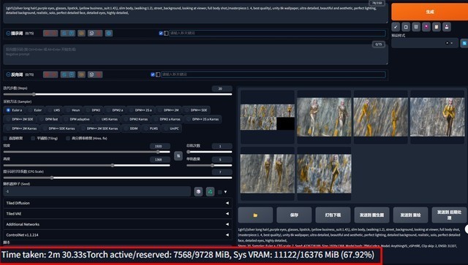Expand the Tiled Diffusion section

pyautogui.click(x=118, y=203)
